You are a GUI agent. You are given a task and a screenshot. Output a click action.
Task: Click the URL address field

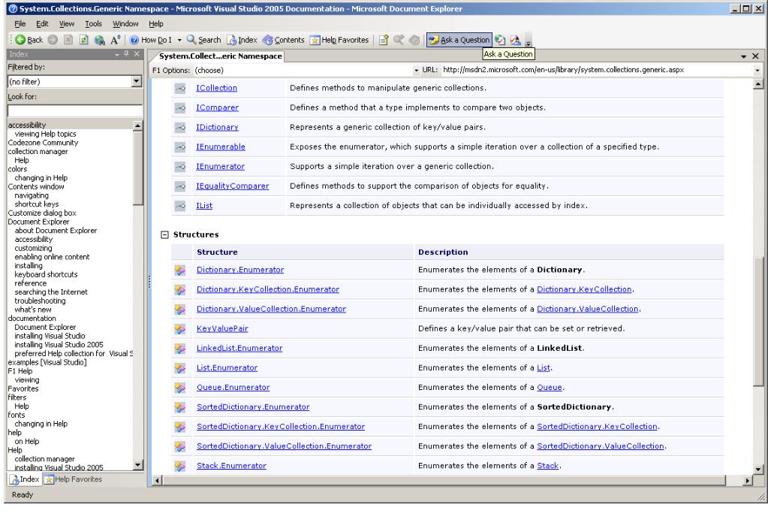click(597, 70)
